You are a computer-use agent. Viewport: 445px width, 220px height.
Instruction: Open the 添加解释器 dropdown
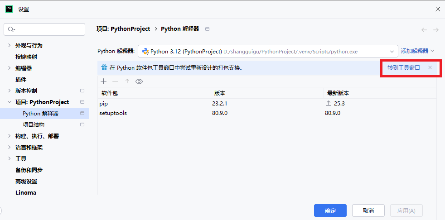[418, 51]
